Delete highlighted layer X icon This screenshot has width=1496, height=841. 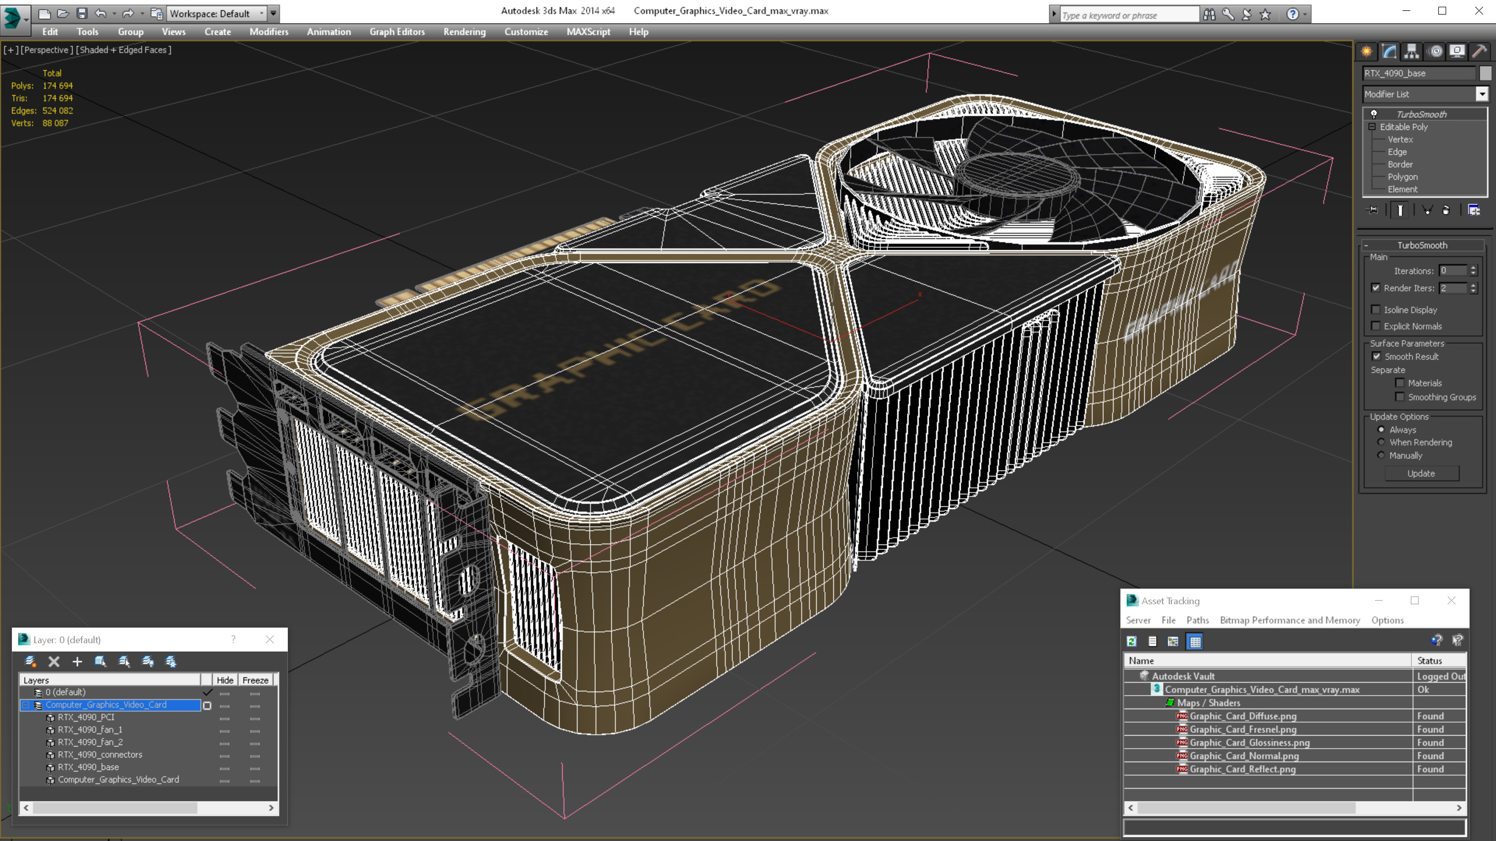pos(54,661)
